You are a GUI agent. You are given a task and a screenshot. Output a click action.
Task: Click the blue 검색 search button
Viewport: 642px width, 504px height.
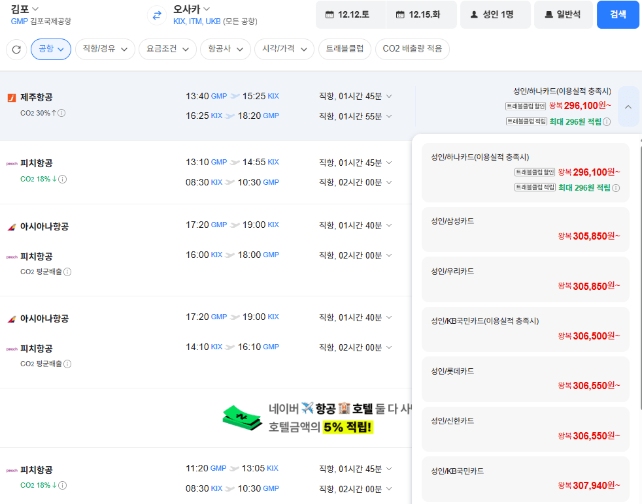click(x=617, y=15)
